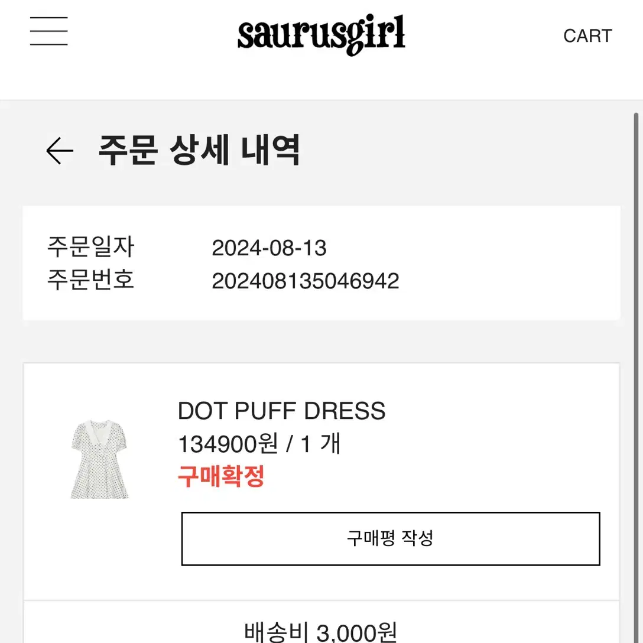
Task: Tap the back arrow icon
Action: coord(60,151)
